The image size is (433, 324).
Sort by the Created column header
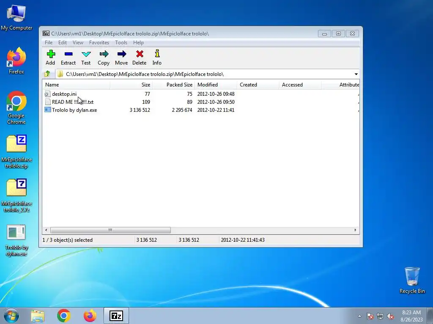pos(258,84)
